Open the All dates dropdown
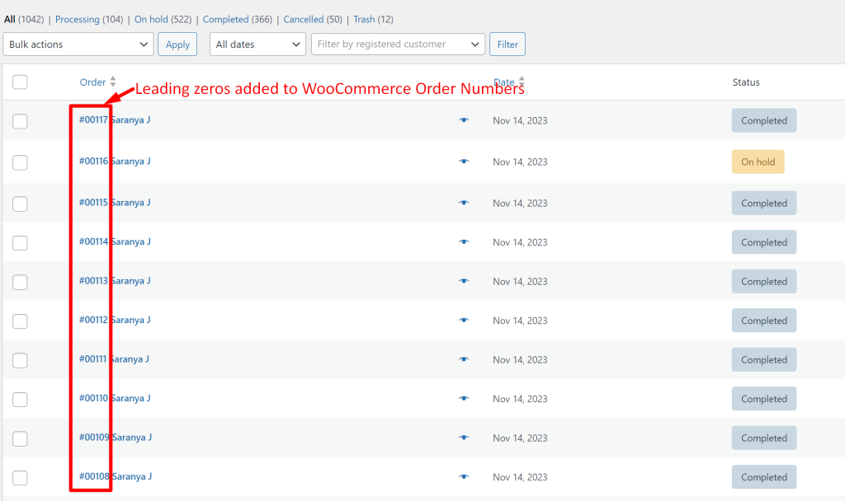This screenshot has height=501, width=845. coord(257,44)
